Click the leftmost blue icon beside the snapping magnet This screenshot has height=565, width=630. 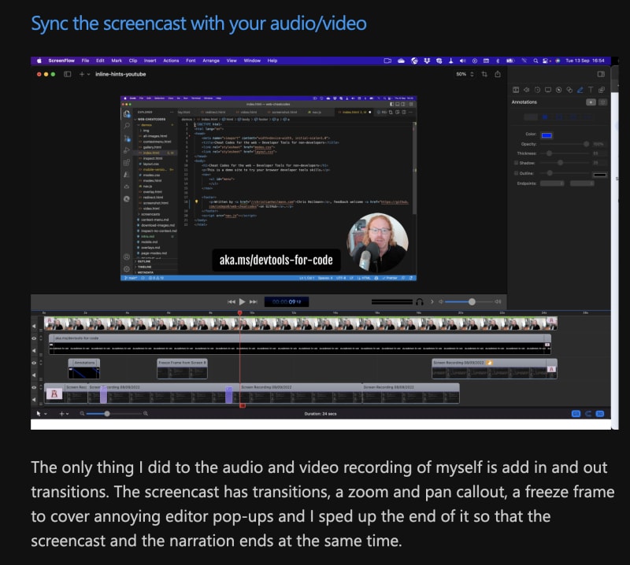[576, 414]
